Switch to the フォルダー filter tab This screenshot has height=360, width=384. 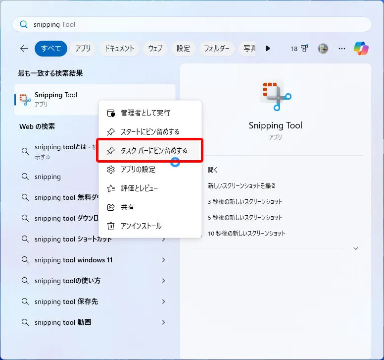(217, 49)
